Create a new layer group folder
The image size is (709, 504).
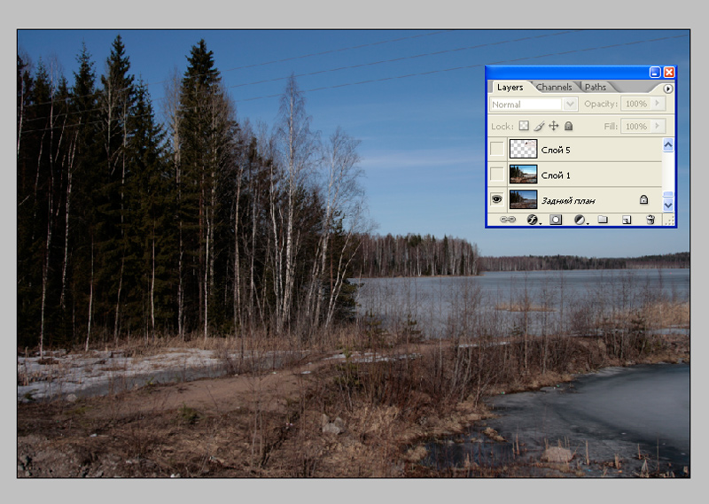click(603, 220)
